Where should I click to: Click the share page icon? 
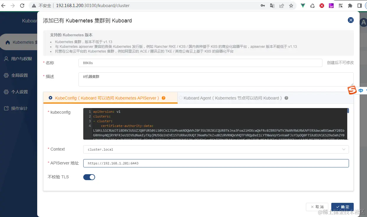coord(282,6)
